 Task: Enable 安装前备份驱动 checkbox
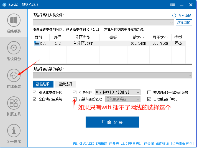pos(75,99)
